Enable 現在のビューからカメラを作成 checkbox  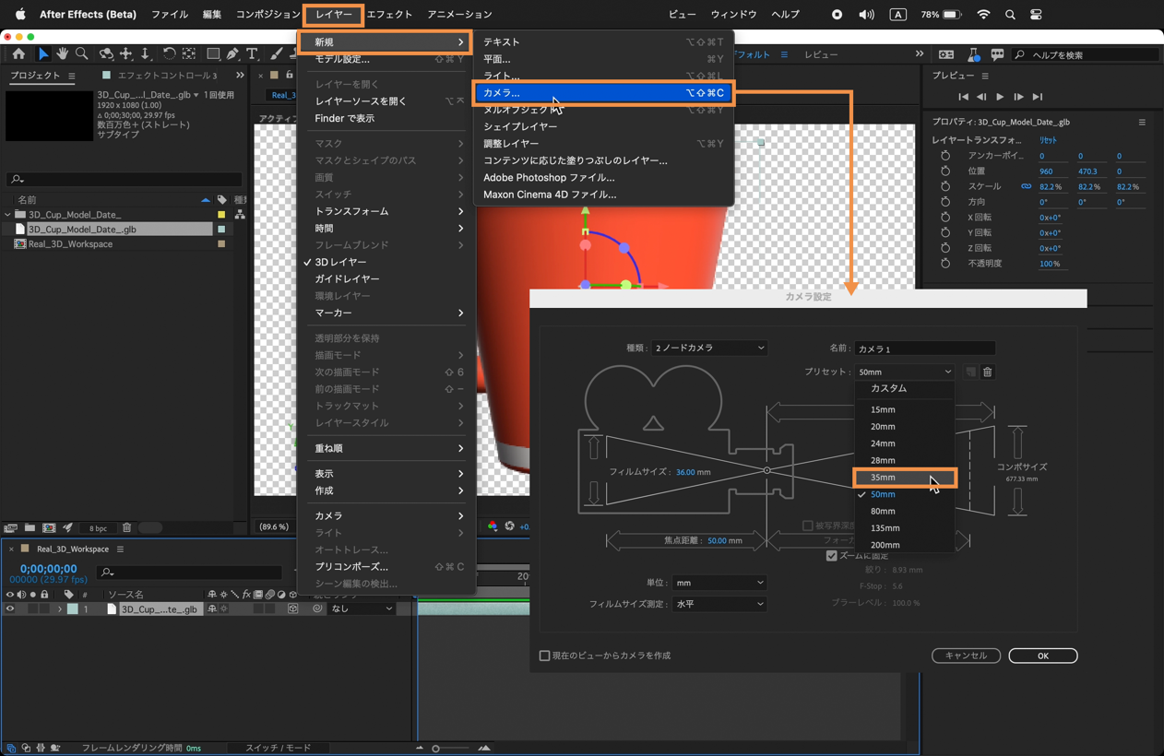coord(545,656)
